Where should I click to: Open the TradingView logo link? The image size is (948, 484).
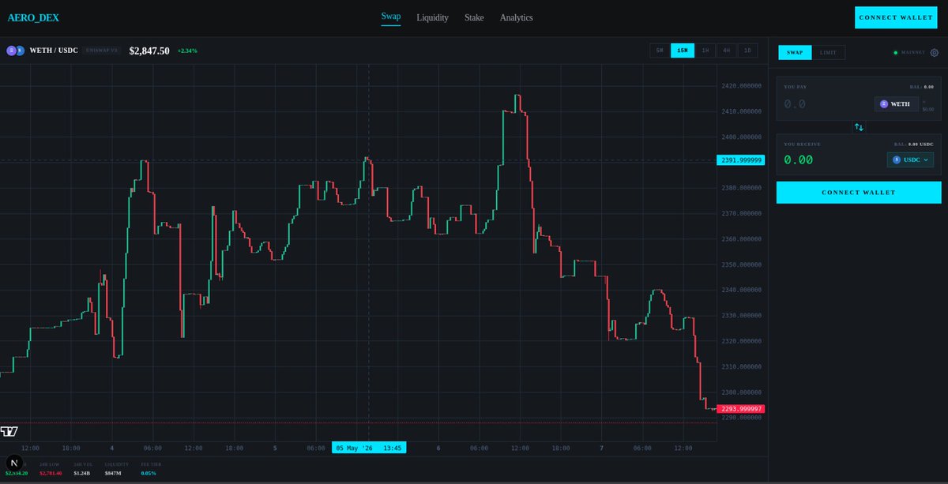tap(9, 431)
